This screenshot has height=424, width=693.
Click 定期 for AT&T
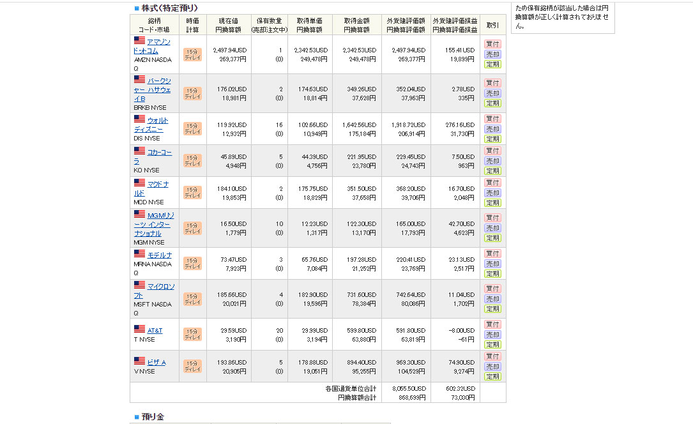coord(492,345)
